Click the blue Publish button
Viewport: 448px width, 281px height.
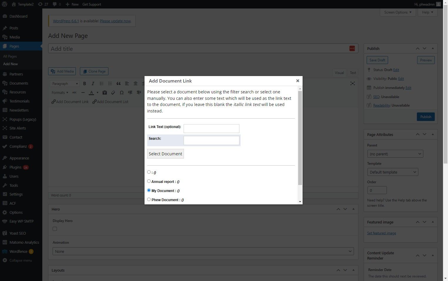coord(426,117)
